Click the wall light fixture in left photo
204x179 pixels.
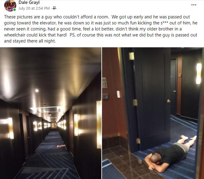tap(99, 124)
